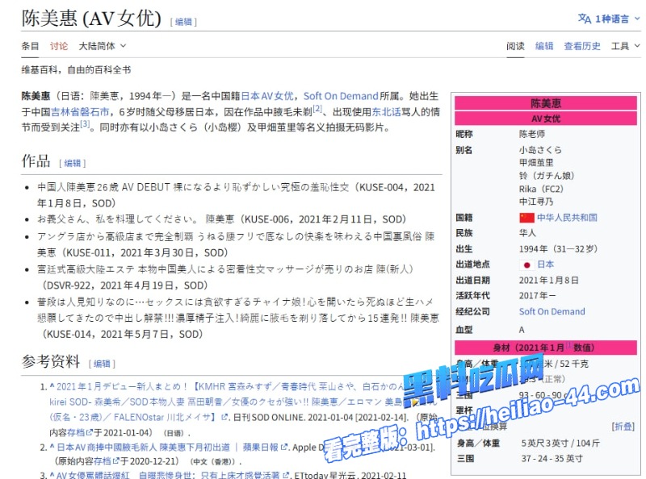Screen dimensions: 646x479
Task: Click the 陈美惠 pink infobox header
Action: coord(546,103)
